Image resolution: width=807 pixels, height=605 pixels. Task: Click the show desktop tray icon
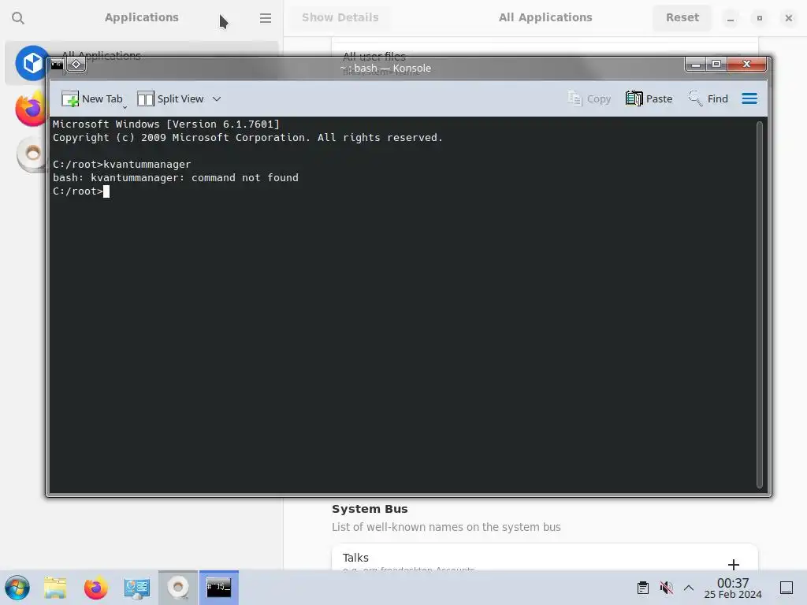tap(787, 588)
